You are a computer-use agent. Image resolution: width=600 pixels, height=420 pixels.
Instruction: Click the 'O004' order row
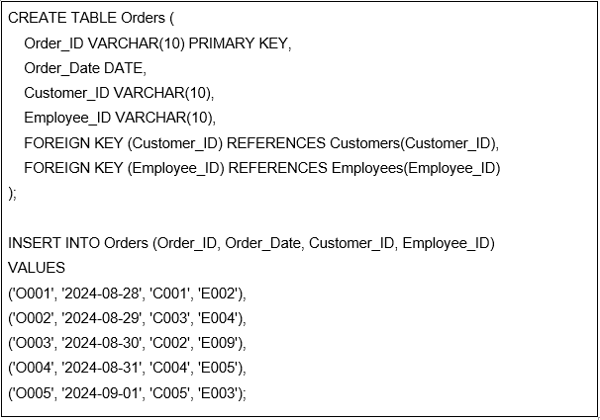127,368
